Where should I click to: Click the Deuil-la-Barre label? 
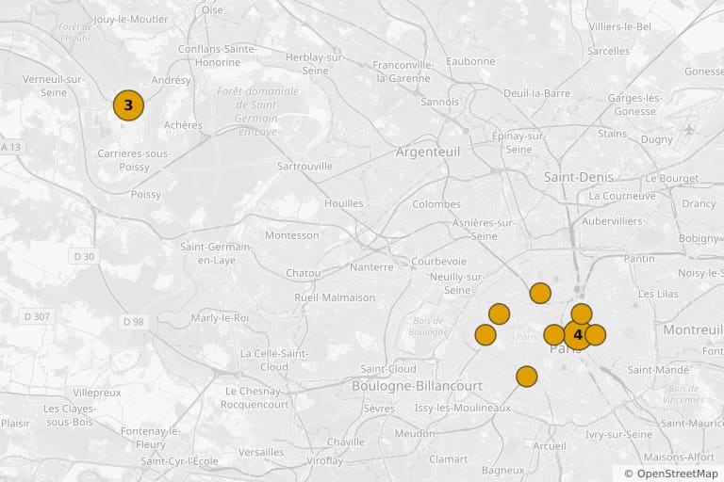[537, 93]
